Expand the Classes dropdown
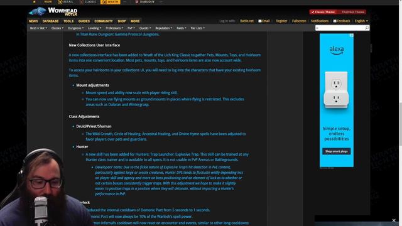 pyautogui.click(x=57, y=28)
